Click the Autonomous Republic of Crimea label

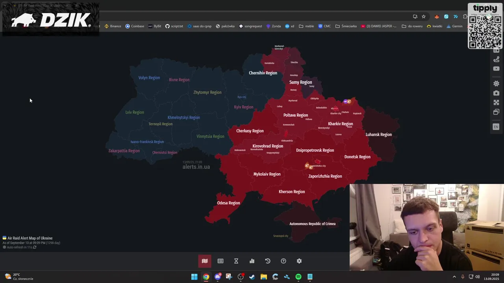[313, 224]
